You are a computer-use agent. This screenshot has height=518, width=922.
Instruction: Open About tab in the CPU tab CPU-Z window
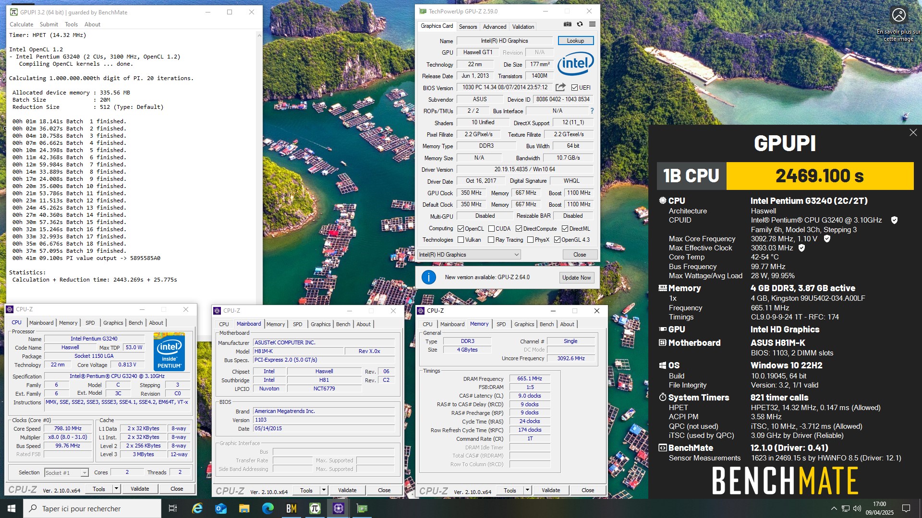pyautogui.click(x=156, y=323)
